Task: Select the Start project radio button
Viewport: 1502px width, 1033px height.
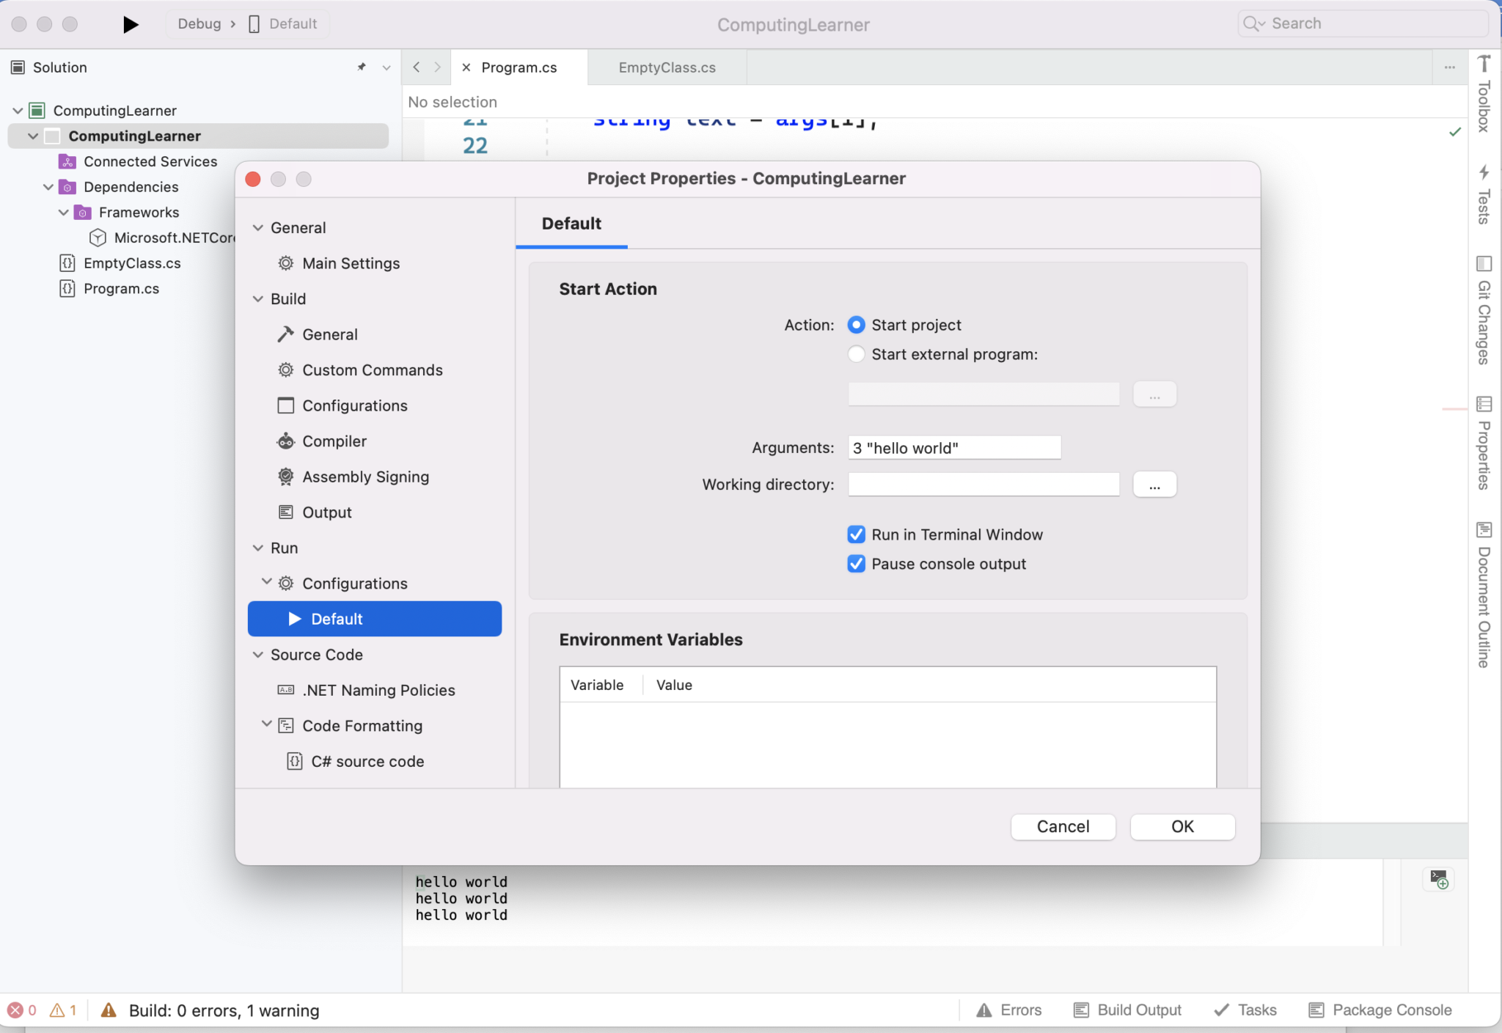Action: [856, 325]
